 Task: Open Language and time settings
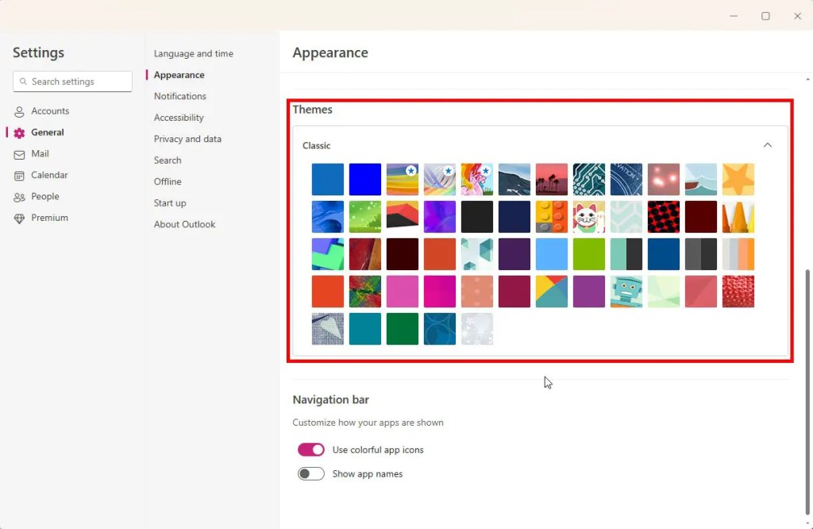(194, 53)
